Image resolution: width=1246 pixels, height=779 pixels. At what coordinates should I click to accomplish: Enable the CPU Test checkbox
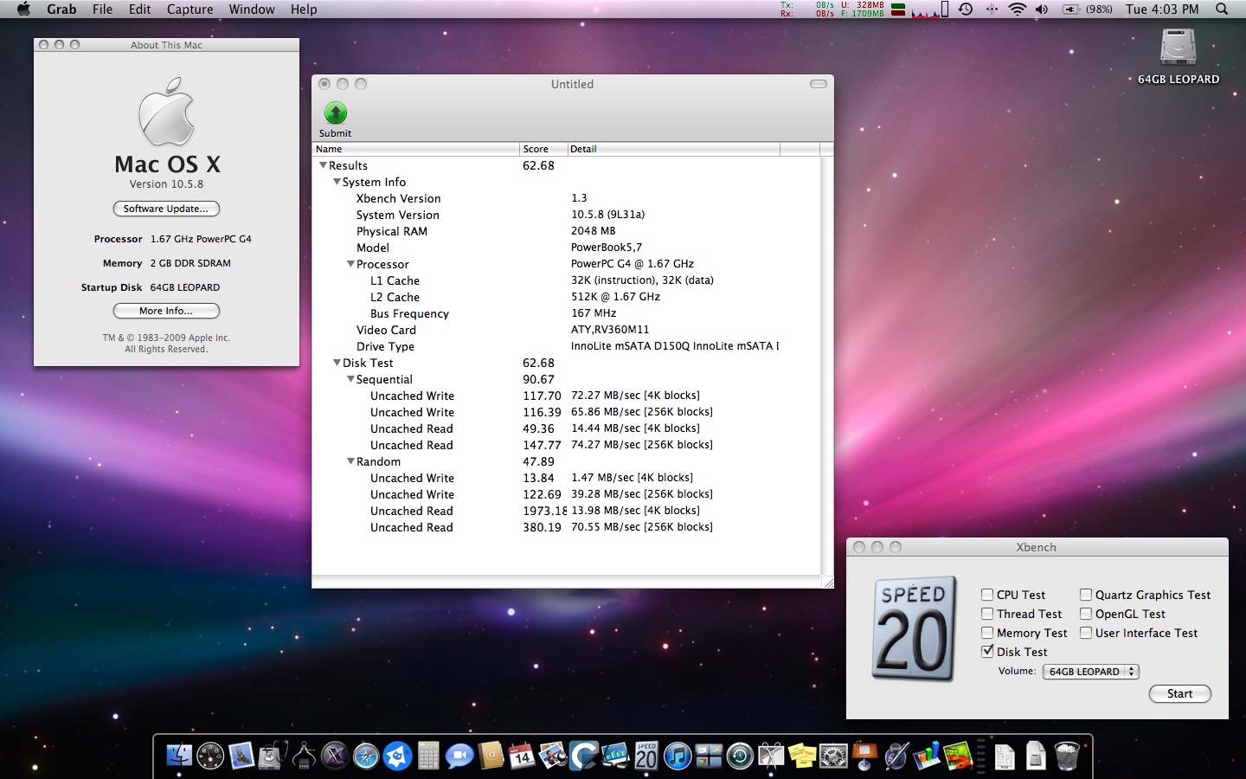[x=987, y=595]
